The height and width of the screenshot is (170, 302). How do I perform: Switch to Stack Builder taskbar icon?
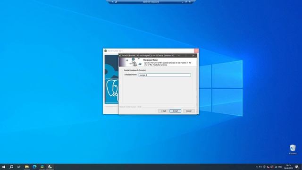pyautogui.click(x=42, y=167)
